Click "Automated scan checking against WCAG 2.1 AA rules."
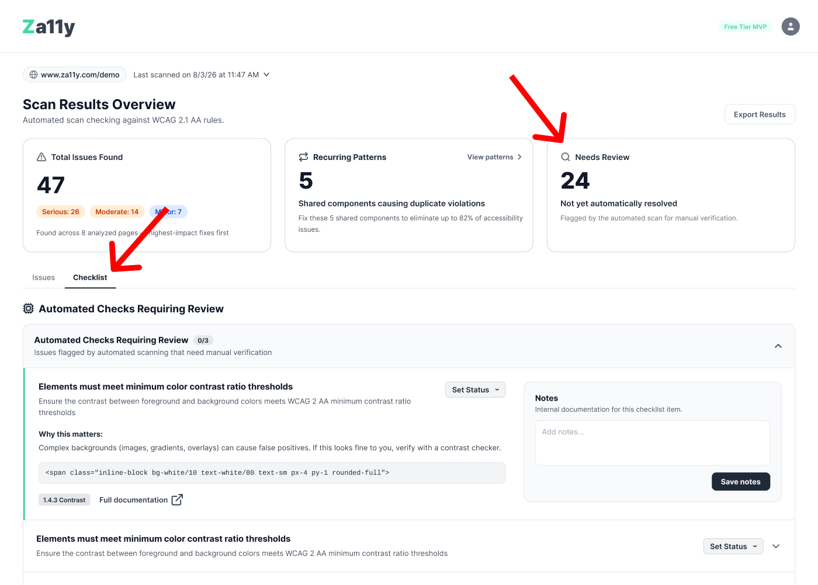The height and width of the screenshot is (585, 818). coord(123,120)
